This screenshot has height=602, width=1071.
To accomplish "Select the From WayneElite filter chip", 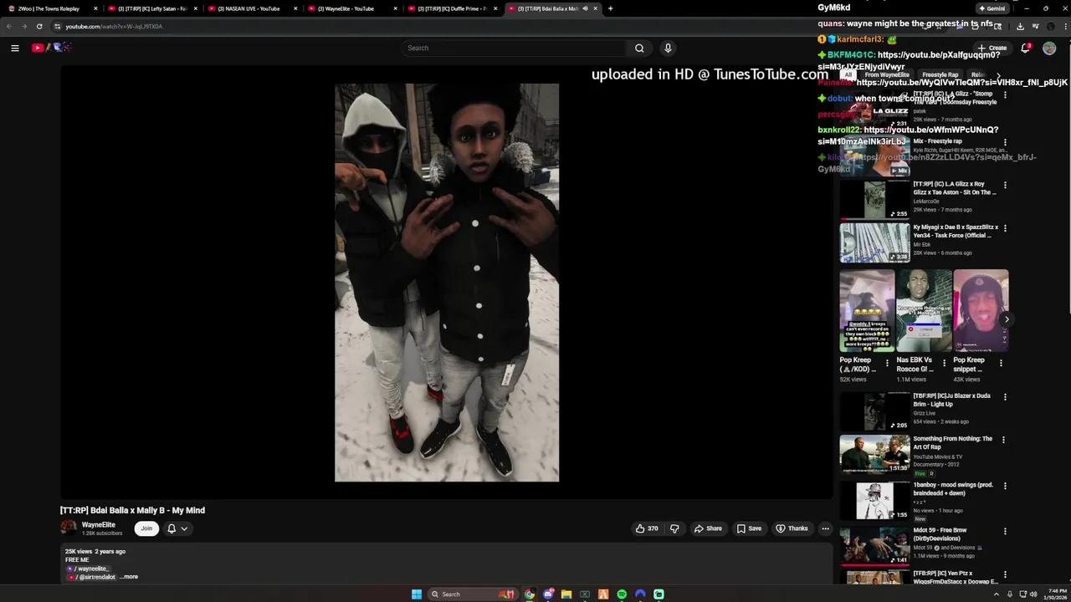I will pyautogui.click(x=887, y=75).
